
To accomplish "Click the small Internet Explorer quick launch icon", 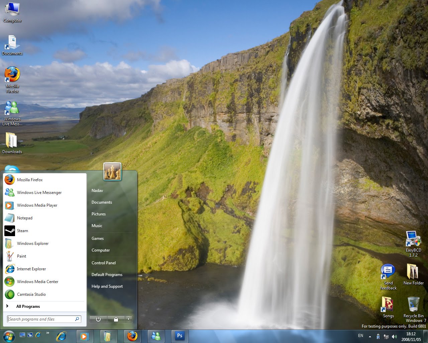I will (x=38, y=335).
